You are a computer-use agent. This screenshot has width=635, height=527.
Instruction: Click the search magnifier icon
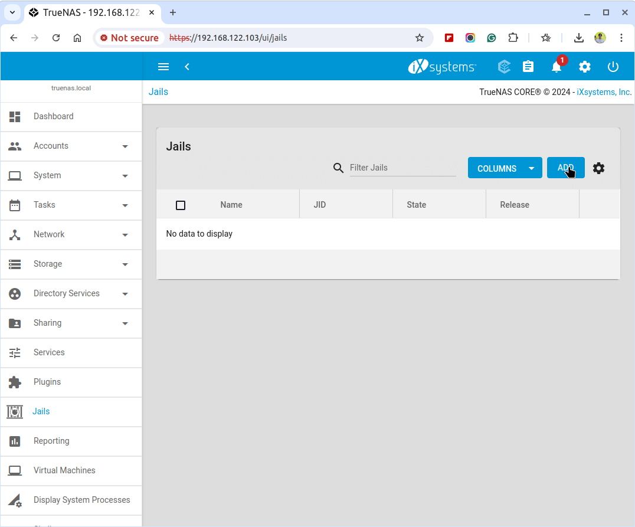338,168
